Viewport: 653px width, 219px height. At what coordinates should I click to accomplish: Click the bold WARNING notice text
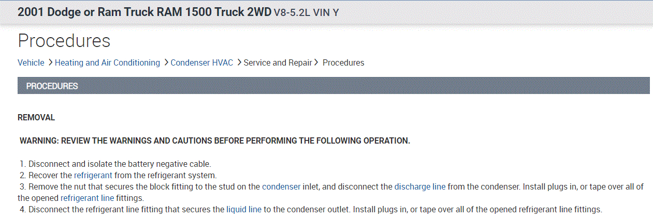tap(214, 141)
